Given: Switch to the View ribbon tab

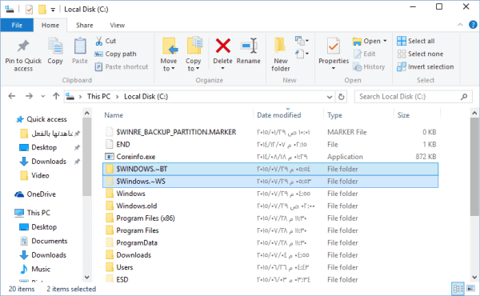Looking at the screenshot, I should (x=118, y=25).
